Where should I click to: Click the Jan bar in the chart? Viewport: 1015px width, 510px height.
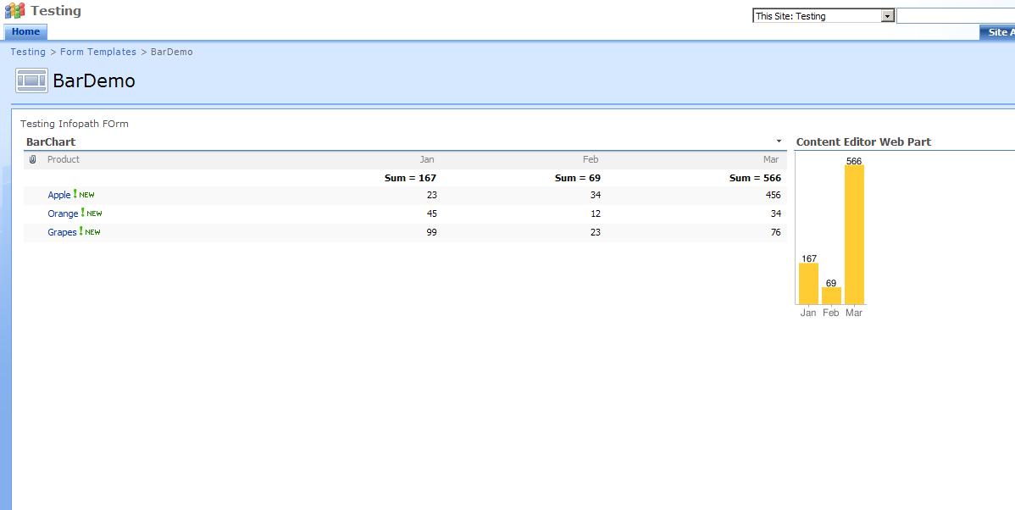(808, 284)
